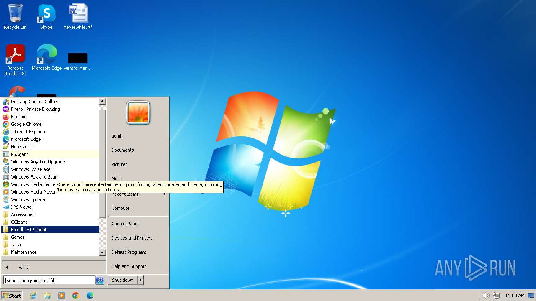Focus the Search programs and files box

(49, 281)
